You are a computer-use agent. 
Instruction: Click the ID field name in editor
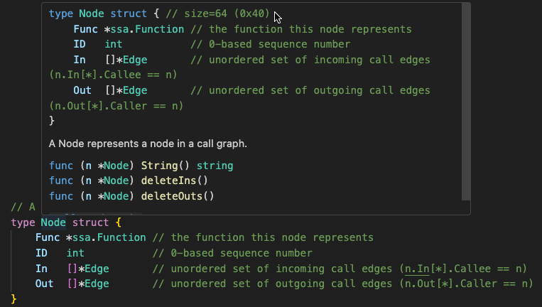(x=41, y=253)
